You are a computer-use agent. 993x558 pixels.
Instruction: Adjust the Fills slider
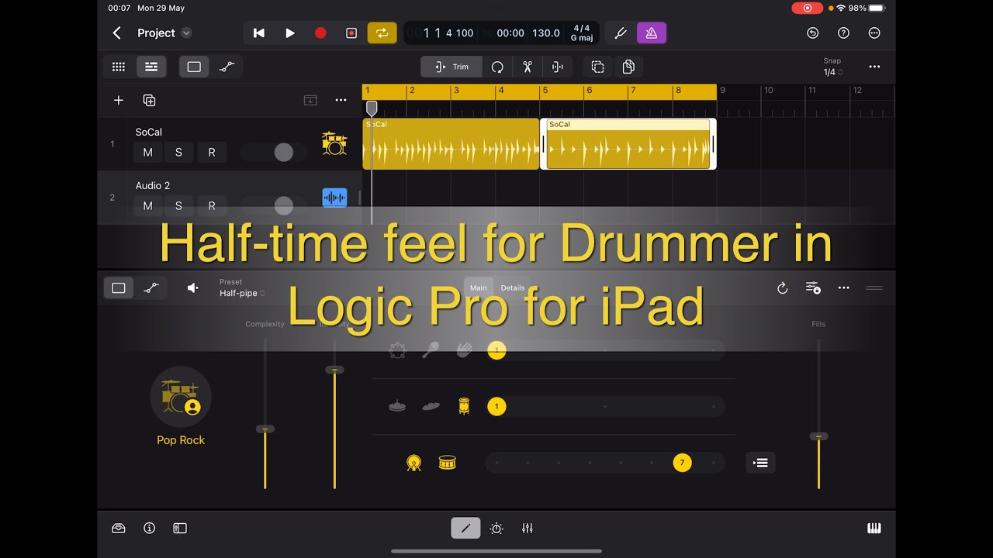coord(818,436)
